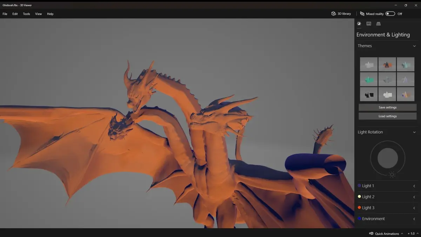421x237 pixels.
Task: Open the 3D library
Action: [341, 14]
